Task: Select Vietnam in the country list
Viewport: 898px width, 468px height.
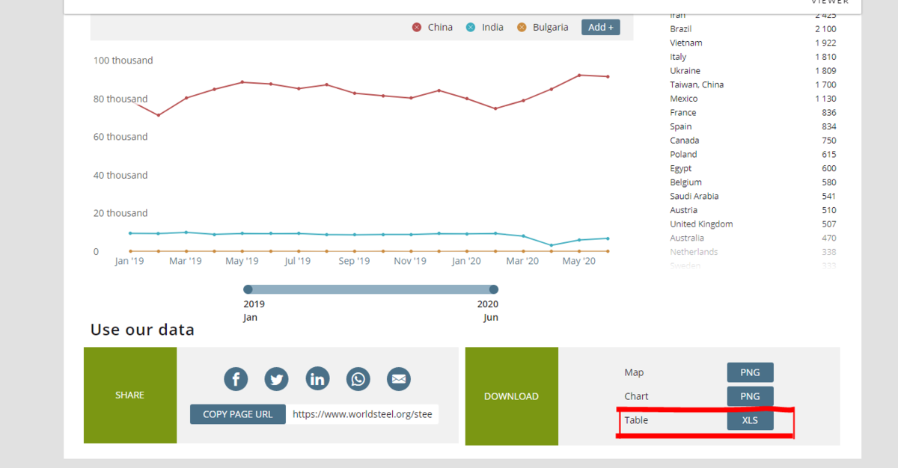Action: 686,43
